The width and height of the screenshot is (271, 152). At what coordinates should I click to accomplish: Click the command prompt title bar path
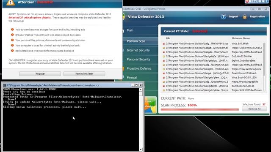click(x=53, y=85)
